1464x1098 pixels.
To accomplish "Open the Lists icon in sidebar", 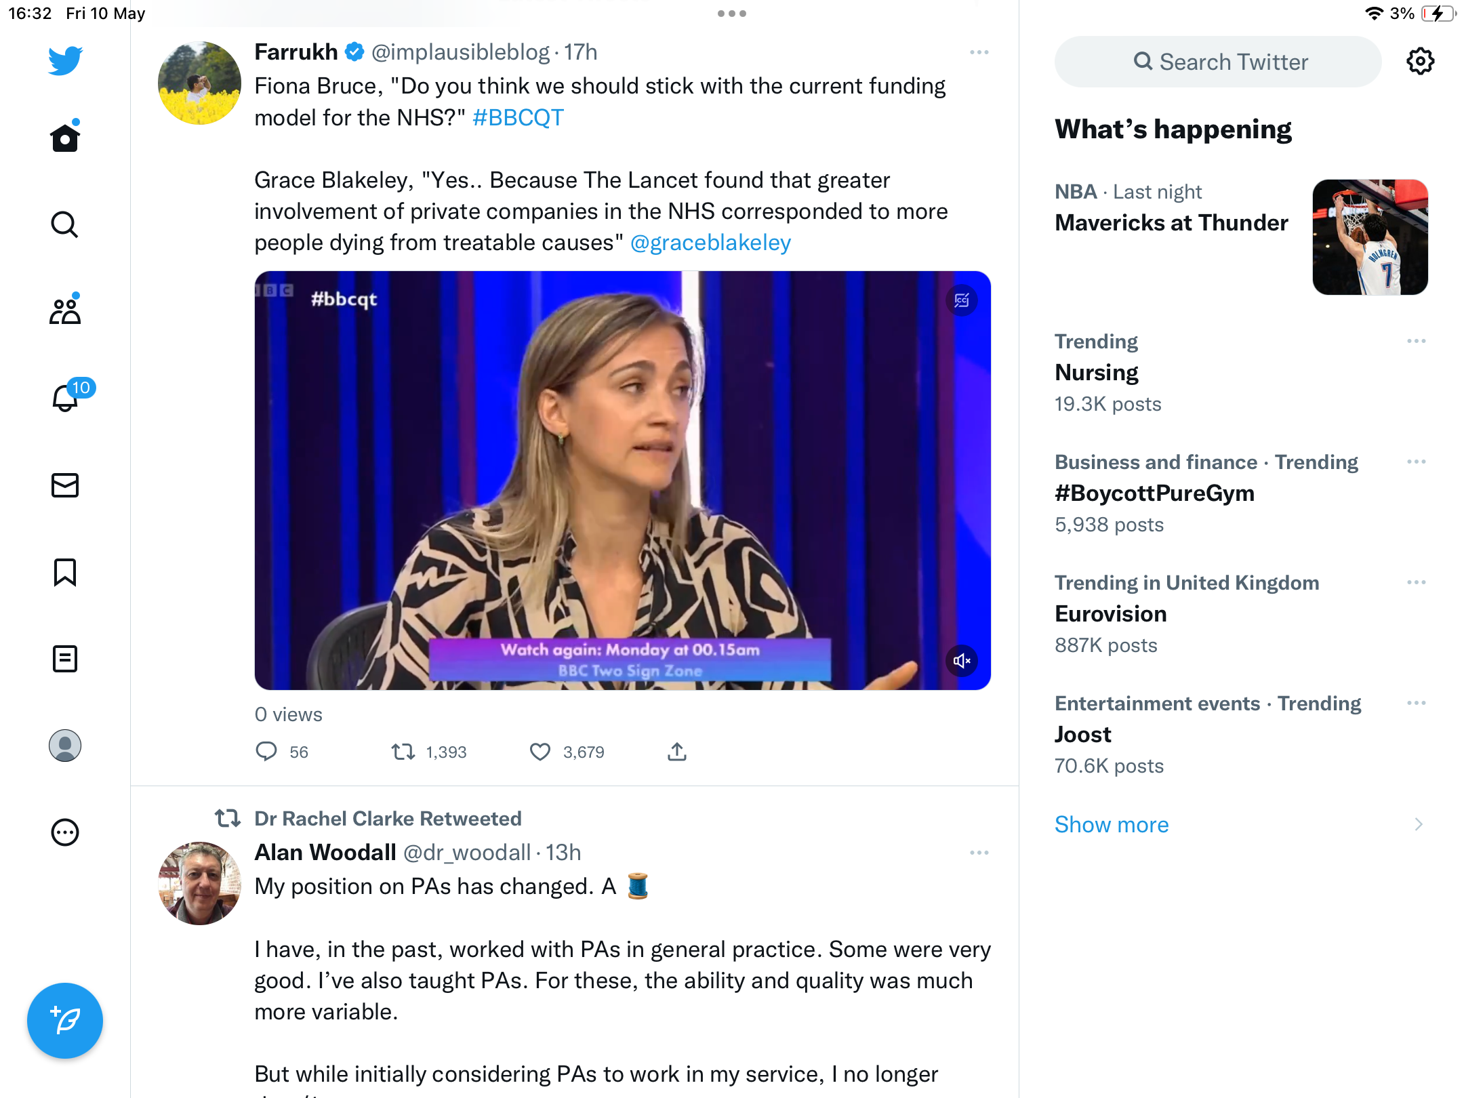I will 65,659.
